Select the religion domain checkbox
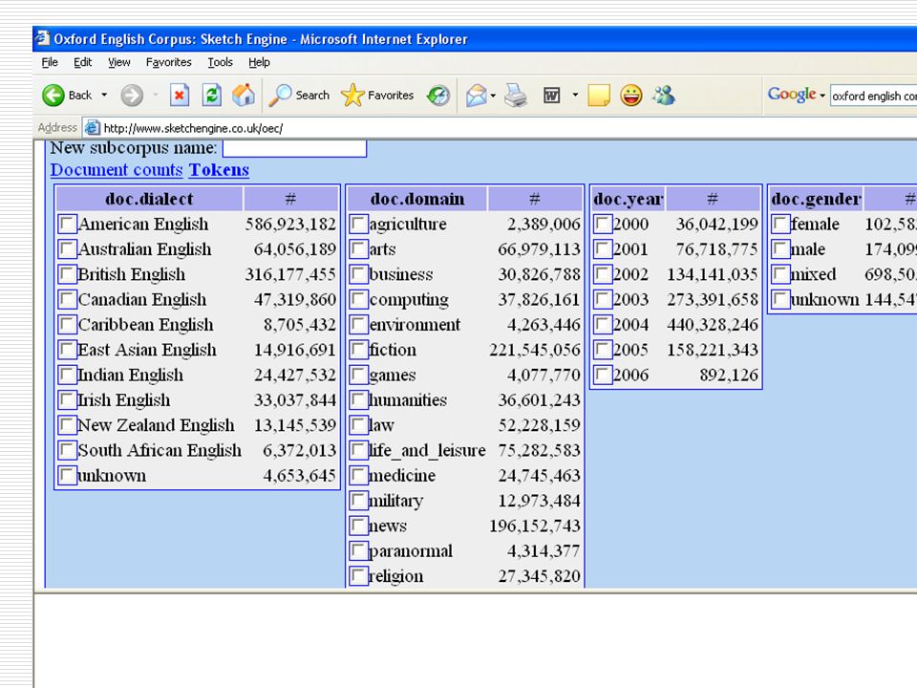Viewport: 917px width, 688px height. pos(358,575)
